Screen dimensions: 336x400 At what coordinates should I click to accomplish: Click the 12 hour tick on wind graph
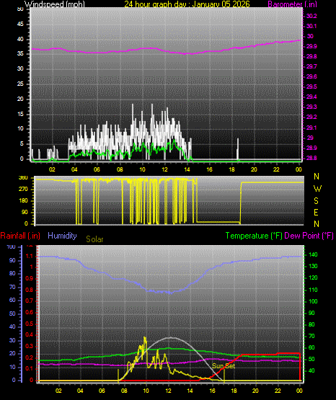(x=165, y=169)
